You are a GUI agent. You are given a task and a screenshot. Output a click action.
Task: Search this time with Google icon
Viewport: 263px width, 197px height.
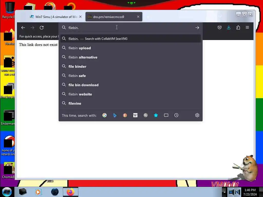105,115
